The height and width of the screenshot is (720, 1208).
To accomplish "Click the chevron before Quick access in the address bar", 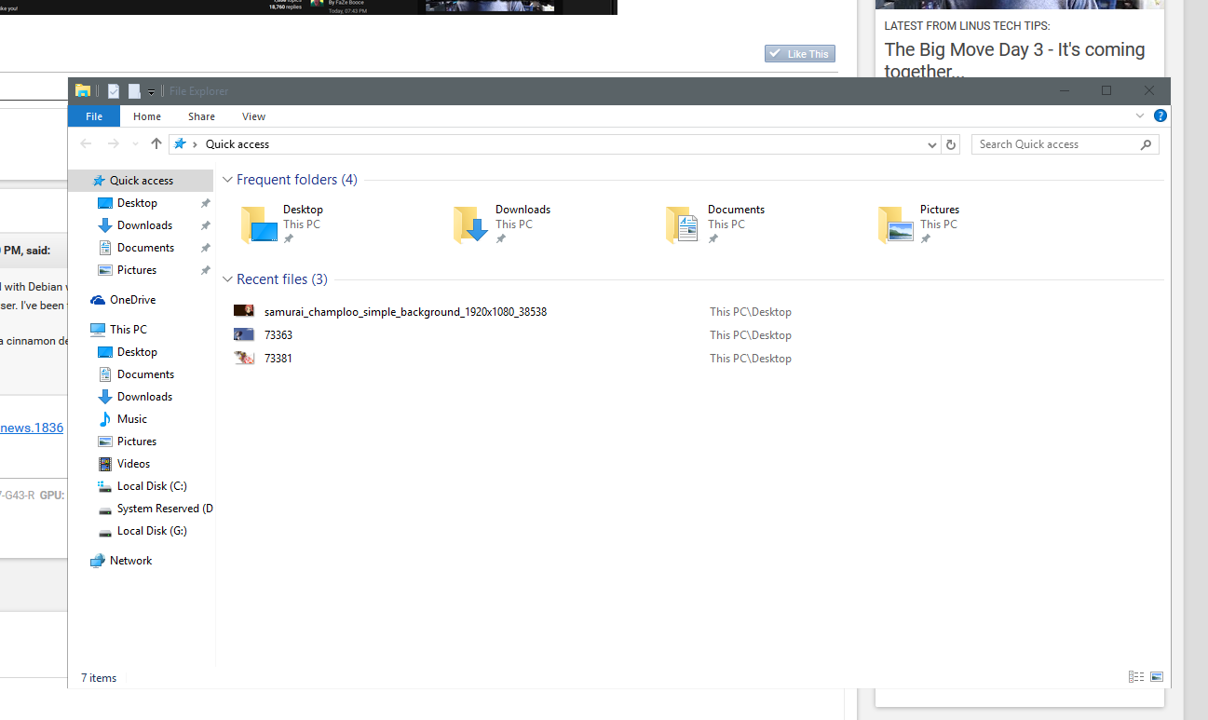I will pos(196,144).
